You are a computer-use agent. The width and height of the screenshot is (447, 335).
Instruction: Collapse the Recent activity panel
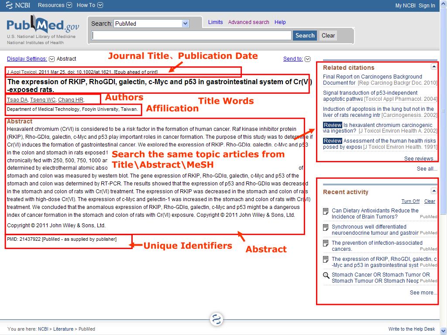pyautogui.click(x=433, y=191)
